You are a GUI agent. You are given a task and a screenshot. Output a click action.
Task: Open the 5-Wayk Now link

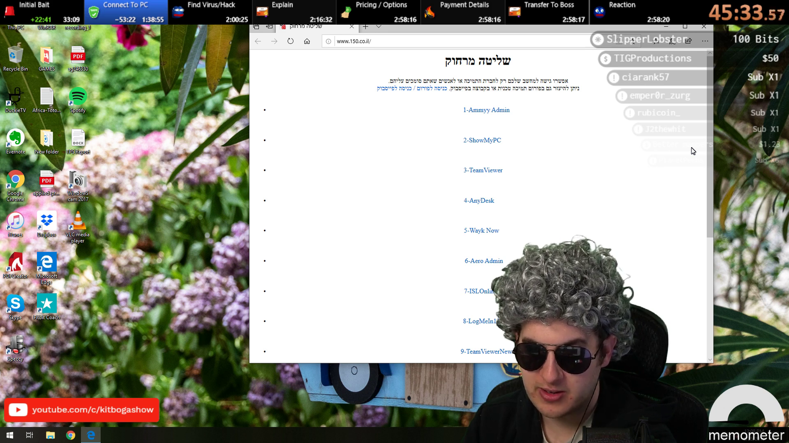[x=481, y=230]
